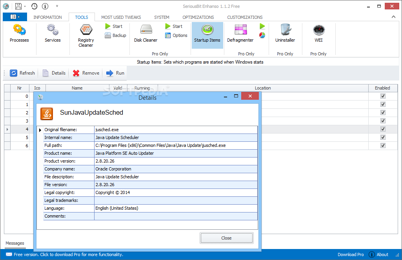Start the Registry Cleaner scan
Viewport: 402px width, 260px height.
pyautogui.click(x=114, y=26)
